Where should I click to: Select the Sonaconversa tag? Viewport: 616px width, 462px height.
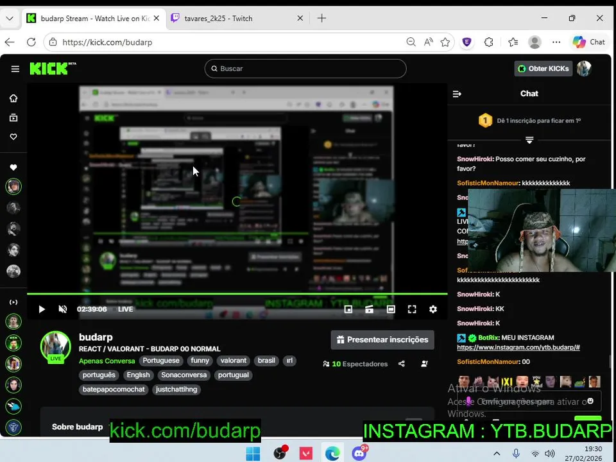pos(184,375)
